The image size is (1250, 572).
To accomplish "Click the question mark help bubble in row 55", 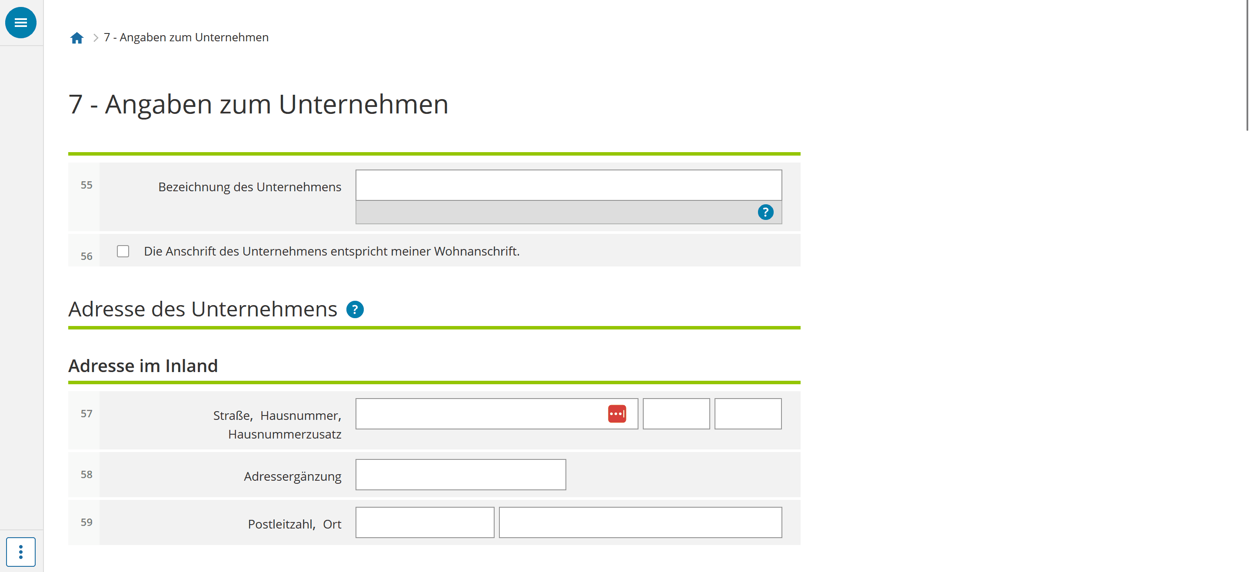I will 766,212.
